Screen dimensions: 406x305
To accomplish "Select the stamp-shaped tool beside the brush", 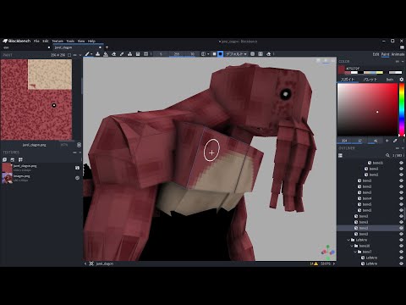I will pos(97,53).
